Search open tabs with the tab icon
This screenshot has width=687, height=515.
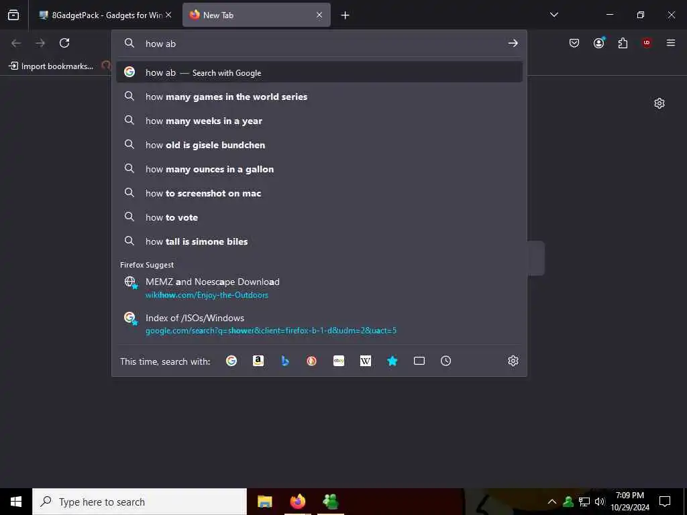pos(419,361)
